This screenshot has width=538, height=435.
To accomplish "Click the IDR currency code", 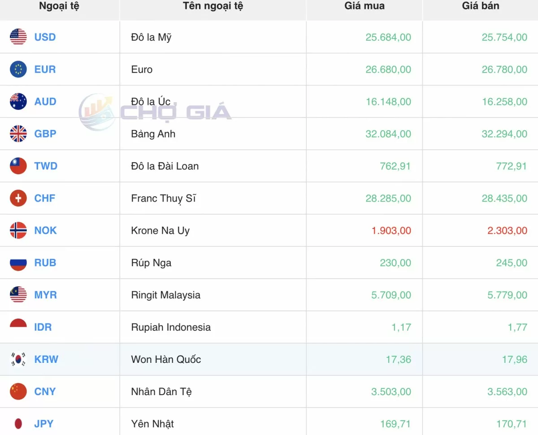I will coord(43,327).
